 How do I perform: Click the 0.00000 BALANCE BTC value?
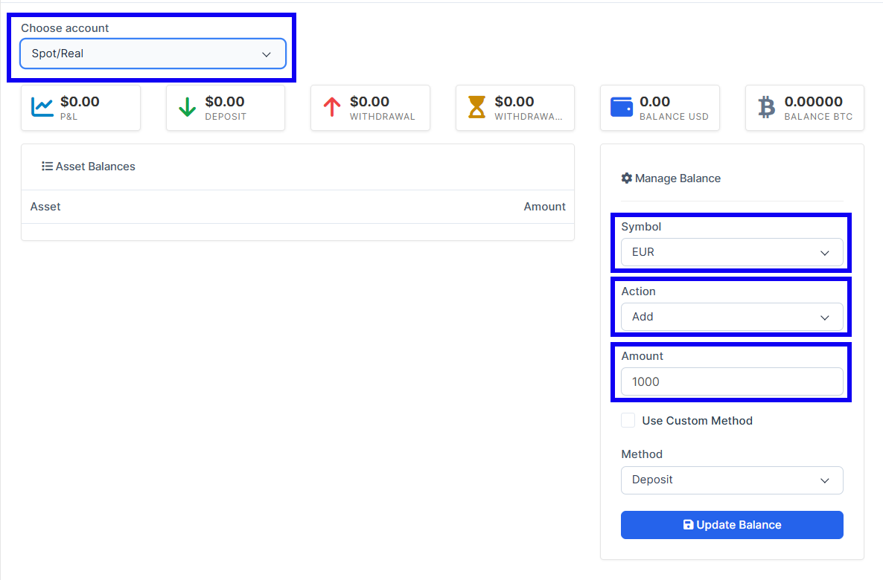click(x=814, y=102)
